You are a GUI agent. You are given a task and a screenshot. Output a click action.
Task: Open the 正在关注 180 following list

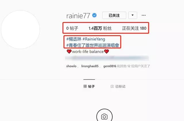[134, 28]
